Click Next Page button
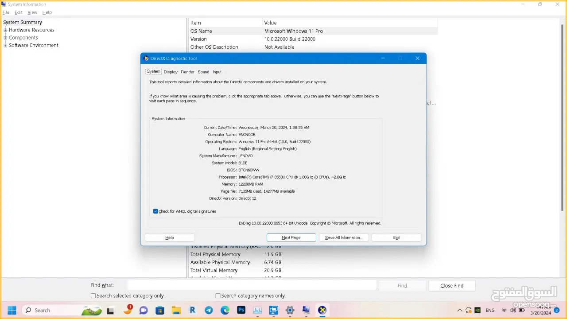 pyautogui.click(x=291, y=237)
